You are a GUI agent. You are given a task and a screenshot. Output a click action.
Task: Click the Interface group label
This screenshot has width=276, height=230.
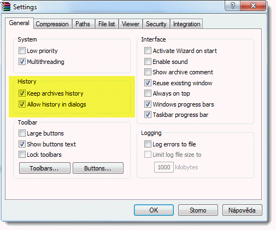click(154, 39)
